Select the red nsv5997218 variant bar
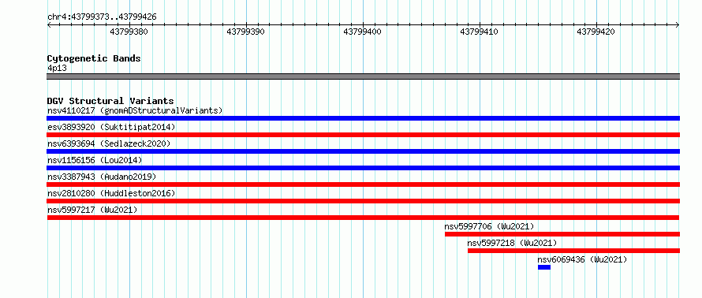The image size is (702, 298). [x=574, y=251]
